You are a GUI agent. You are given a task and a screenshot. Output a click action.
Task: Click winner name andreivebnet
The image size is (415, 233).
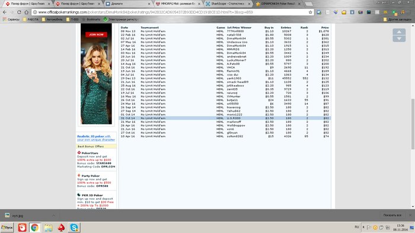pyautogui.click(x=237, y=56)
